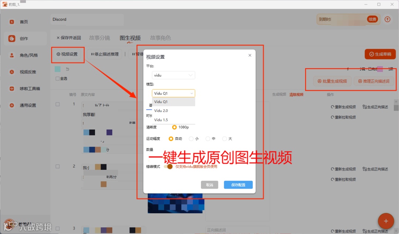Select 自动 motion amplitude radio
The image size is (399, 234).
pos(171,139)
